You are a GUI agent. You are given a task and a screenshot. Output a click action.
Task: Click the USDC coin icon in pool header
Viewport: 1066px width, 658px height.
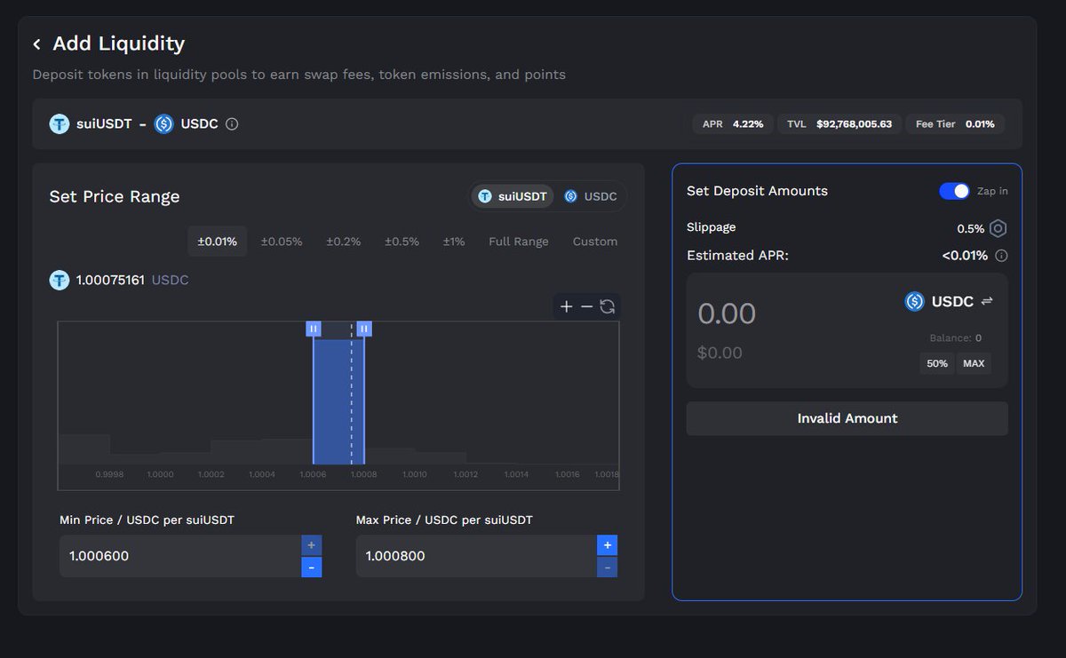[163, 124]
